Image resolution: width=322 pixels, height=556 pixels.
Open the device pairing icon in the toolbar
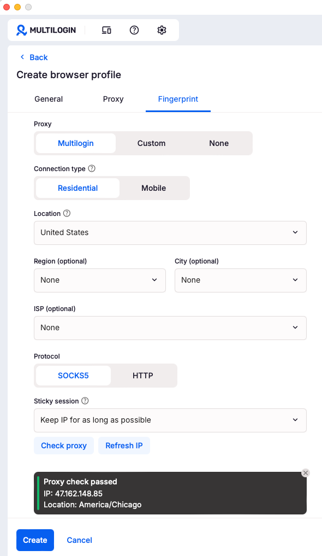[x=106, y=30]
